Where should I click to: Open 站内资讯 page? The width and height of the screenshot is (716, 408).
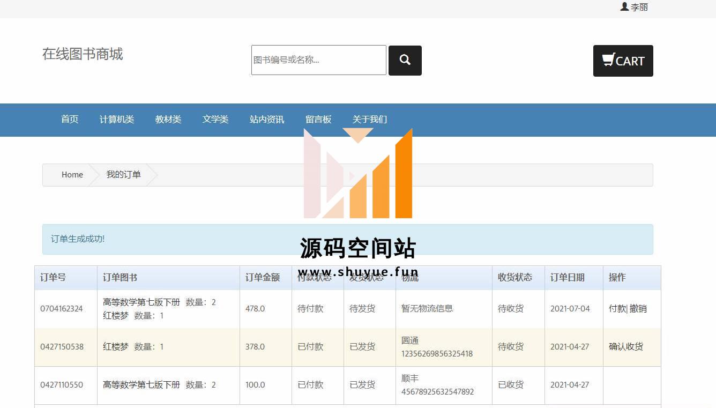click(267, 120)
